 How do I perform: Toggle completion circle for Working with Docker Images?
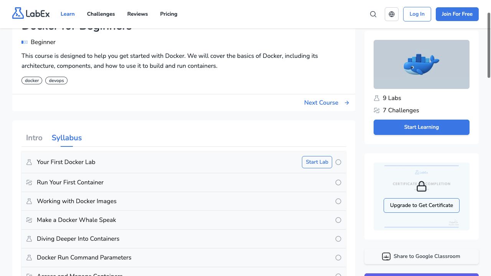coord(338,201)
